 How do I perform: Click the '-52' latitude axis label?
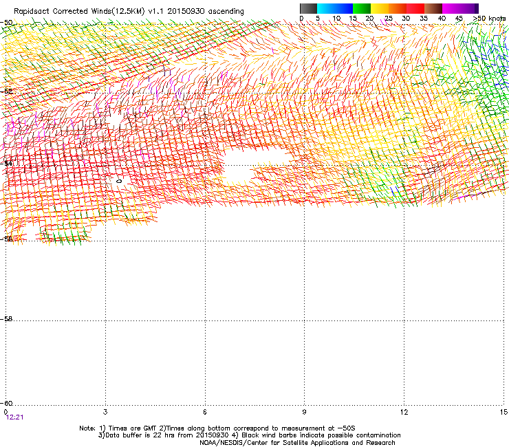[6, 91]
